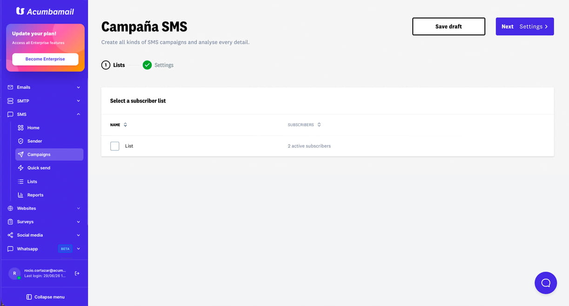Click the logout icon beside account email
The image size is (569, 306).
pyautogui.click(x=77, y=273)
